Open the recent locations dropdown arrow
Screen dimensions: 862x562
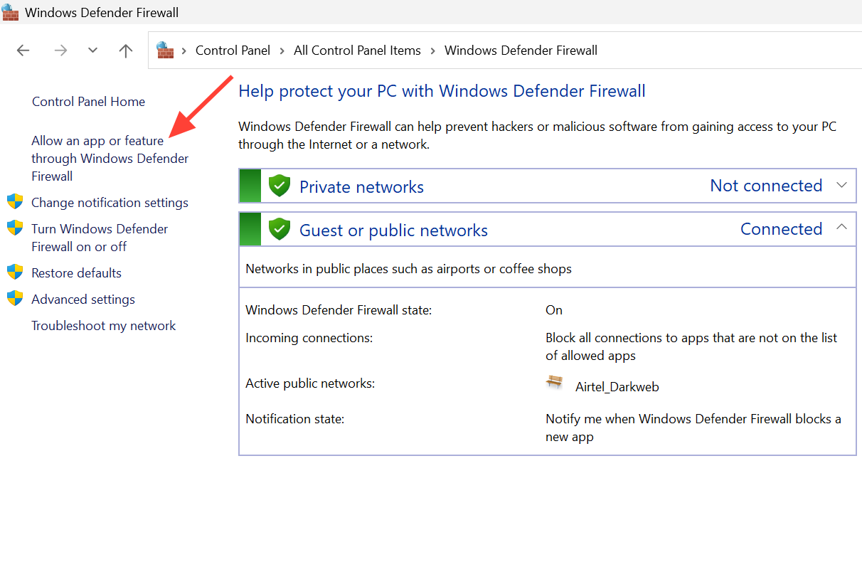click(92, 51)
